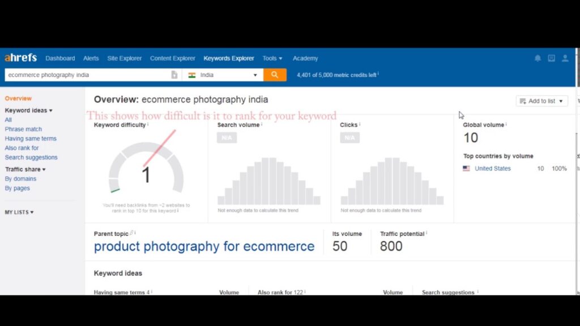Image resolution: width=580 pixels, height=326 pixels.
Task: Select Overview in the sidebar
Action: [18, 98]
